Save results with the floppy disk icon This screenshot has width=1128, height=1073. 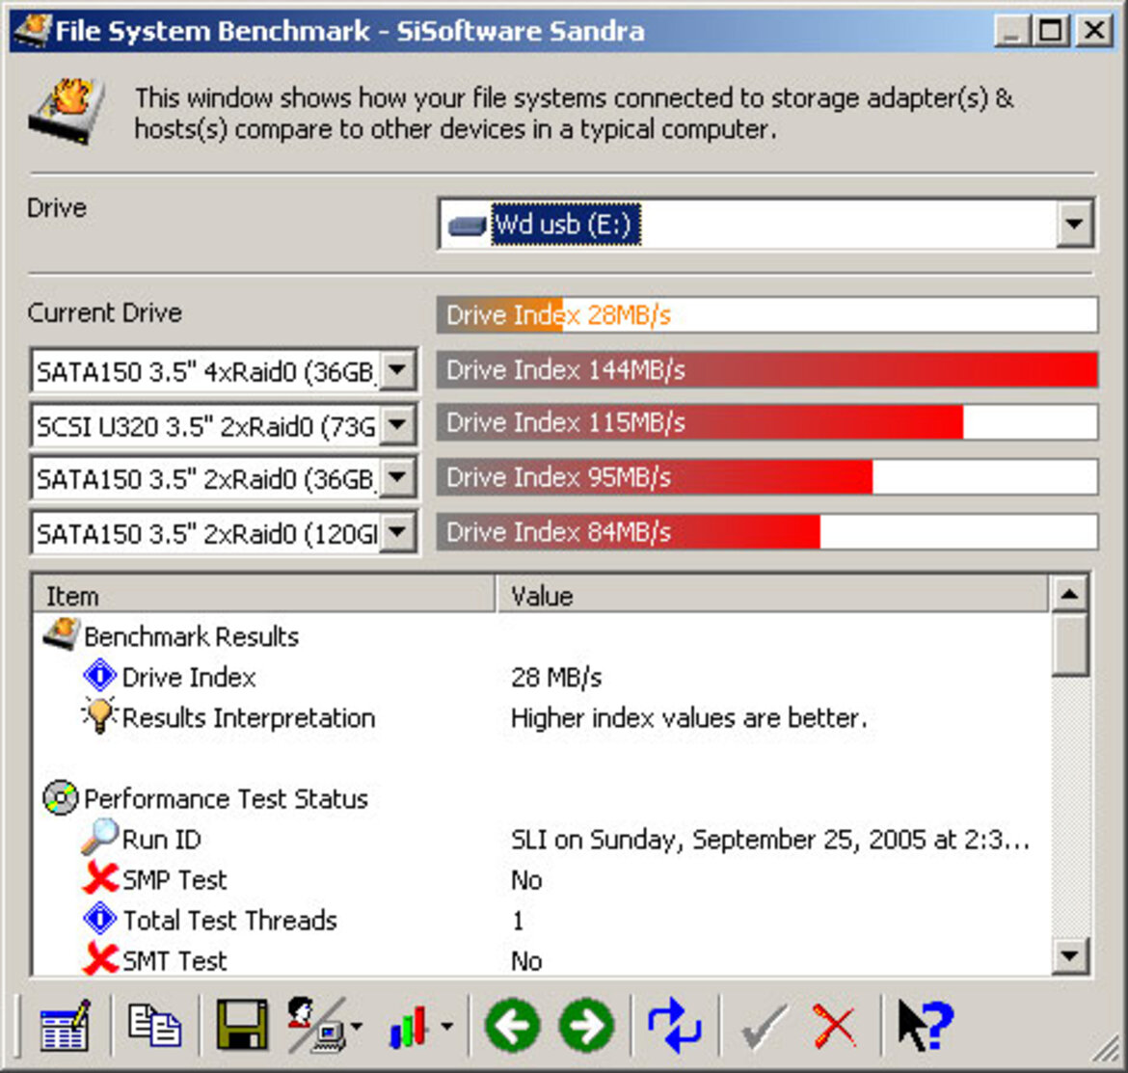(242, 1026)
